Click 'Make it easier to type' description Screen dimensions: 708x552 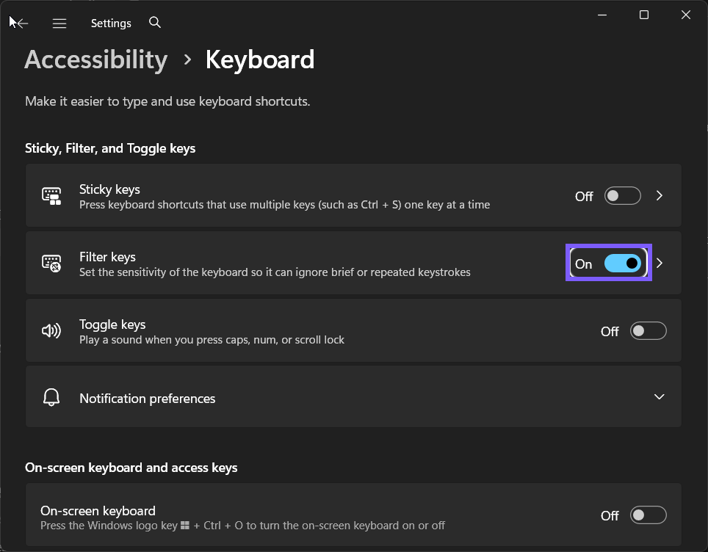pyautogui.click(x=167, y=101)
